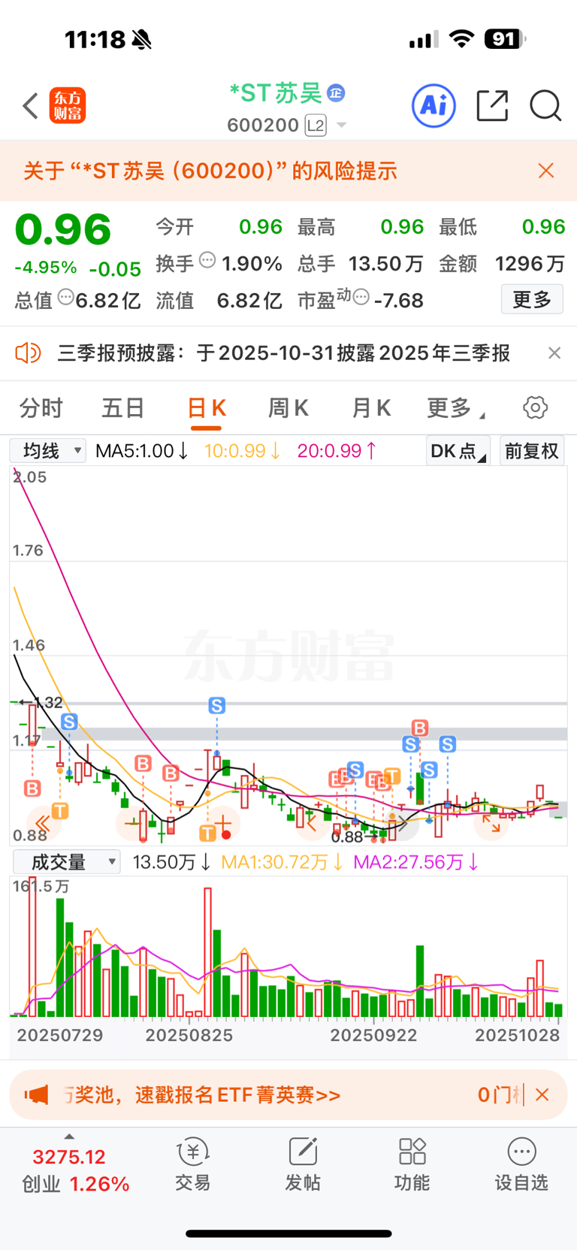Open the 均线 indicator dropdown
The width and height of the screenshot is (577, 1250).
48,451
